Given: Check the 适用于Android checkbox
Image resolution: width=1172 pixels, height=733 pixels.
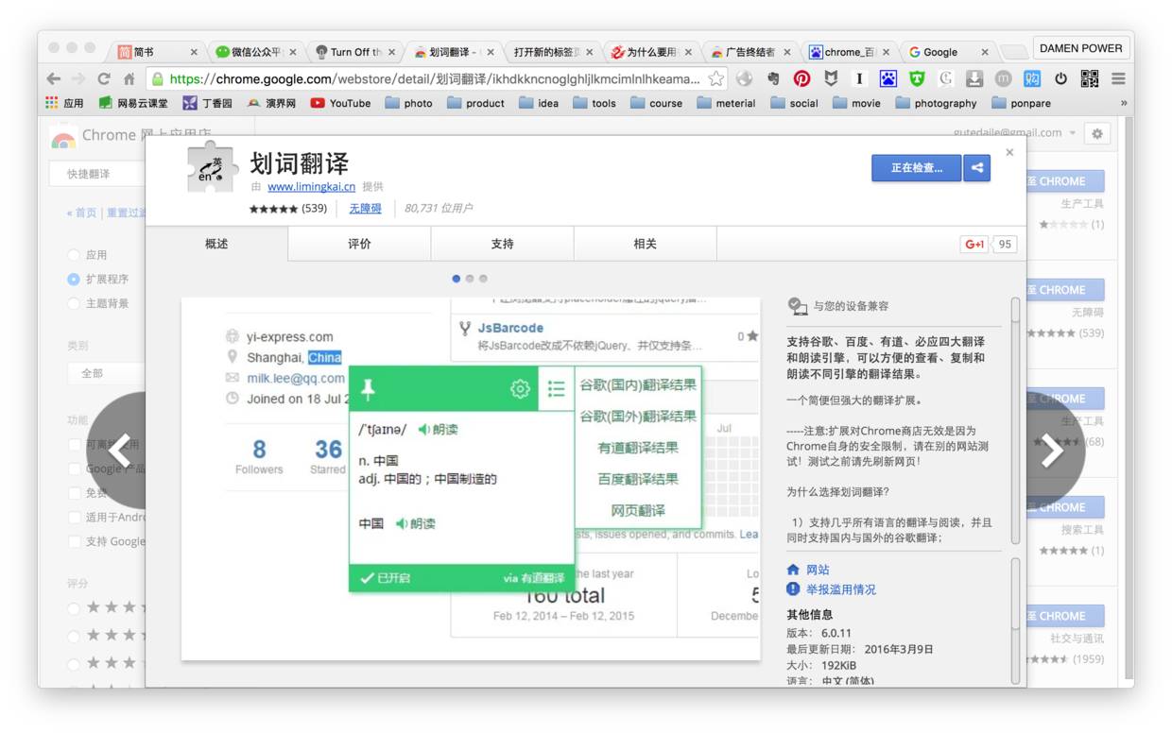Looking at the screenshot, I should pyautogui.click(x=75, y=518).
